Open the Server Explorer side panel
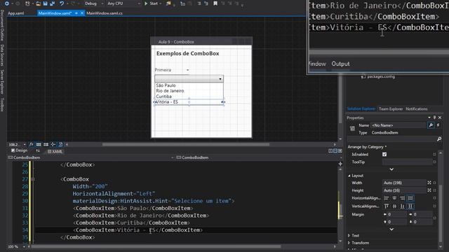449x252 pixels. click(2, 82)
